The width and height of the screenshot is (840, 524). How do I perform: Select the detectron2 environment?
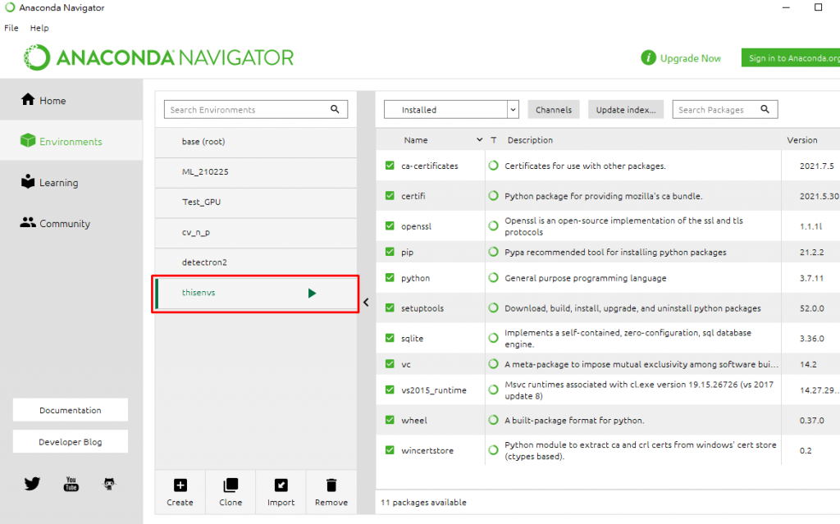(256, 262)
